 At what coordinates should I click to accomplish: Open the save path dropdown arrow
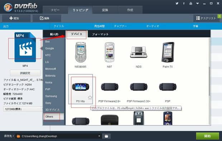point(99,136)
